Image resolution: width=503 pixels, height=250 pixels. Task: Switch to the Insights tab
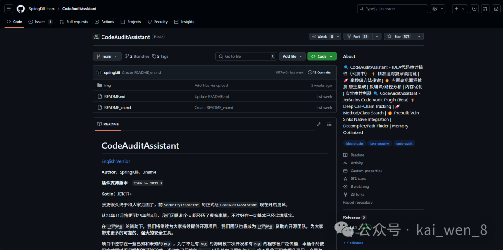(x=184, y=22)
